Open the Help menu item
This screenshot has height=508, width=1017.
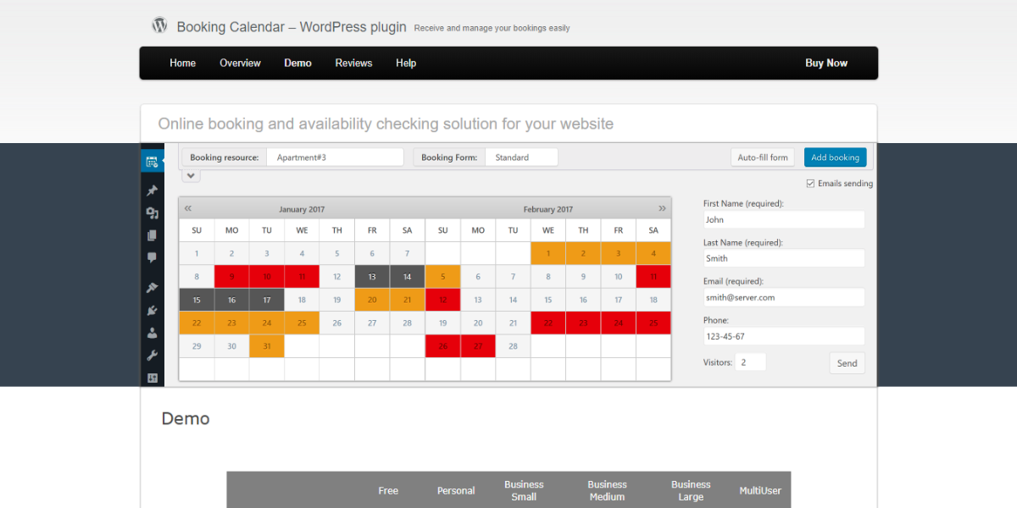406,63
